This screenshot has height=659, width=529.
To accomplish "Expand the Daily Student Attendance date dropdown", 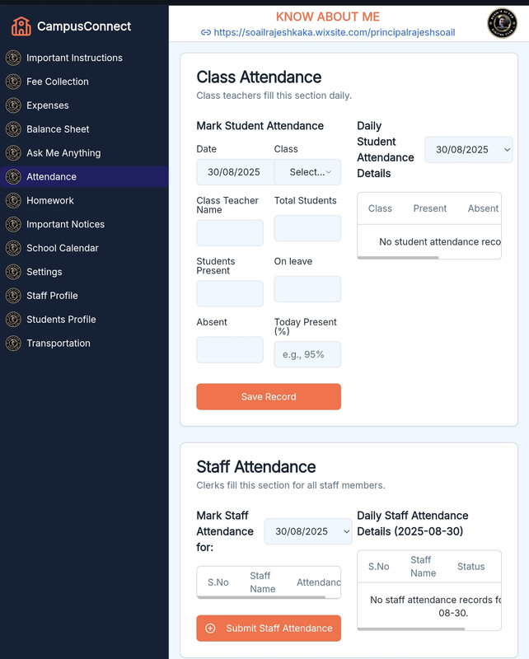I will click(x=469, y=150).
